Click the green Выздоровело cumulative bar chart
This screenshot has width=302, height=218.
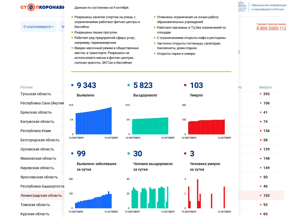(x=150, y=126)
